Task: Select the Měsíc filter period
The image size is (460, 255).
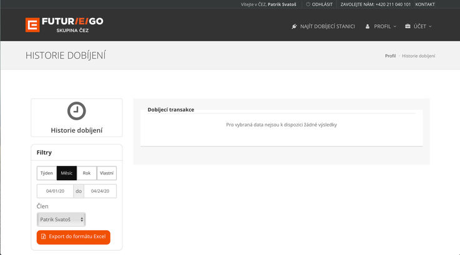Action: point(67,173)
